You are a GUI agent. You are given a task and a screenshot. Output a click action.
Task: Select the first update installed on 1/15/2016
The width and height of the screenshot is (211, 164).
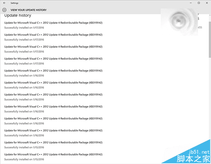(x=53, y=145)
